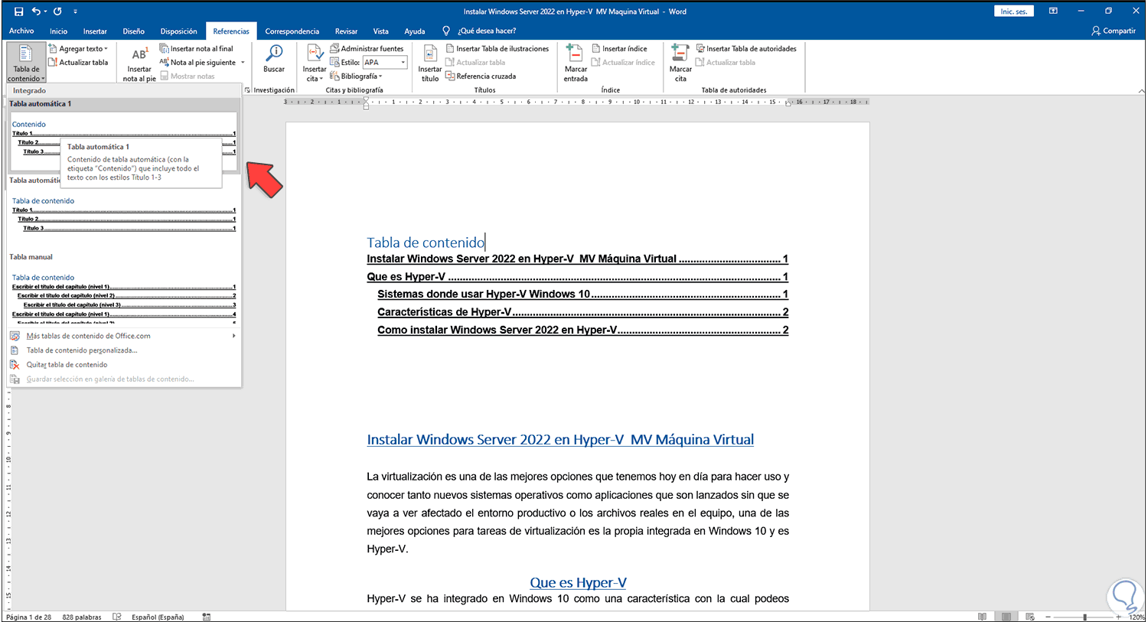Image resolution: width=1148 pixels, height=622 pixels.
Task: Collapse the ribbon with the chevron arrow
Action: 1141,91
